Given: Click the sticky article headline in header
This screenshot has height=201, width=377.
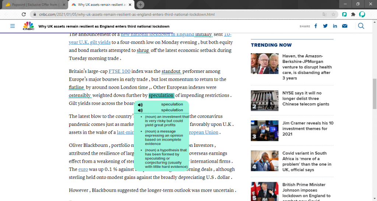Looking at the screenshot, I should click(x=104, y=26).
